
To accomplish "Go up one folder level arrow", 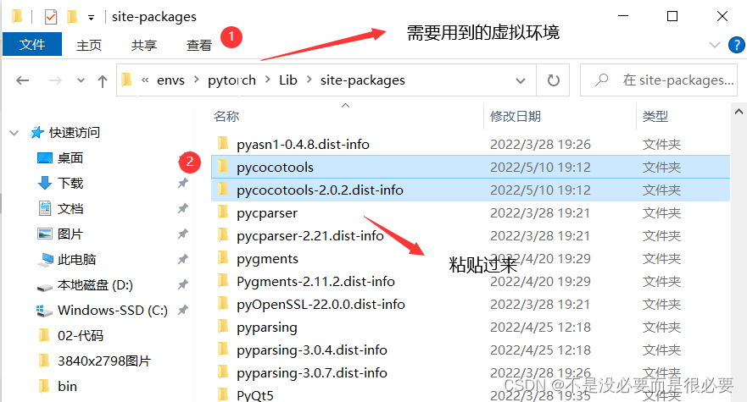I will pos(103,80).
